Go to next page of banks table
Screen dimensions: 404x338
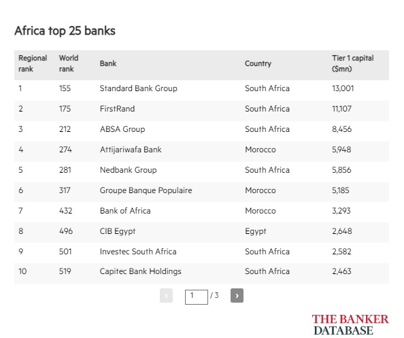tap(237, 295)
